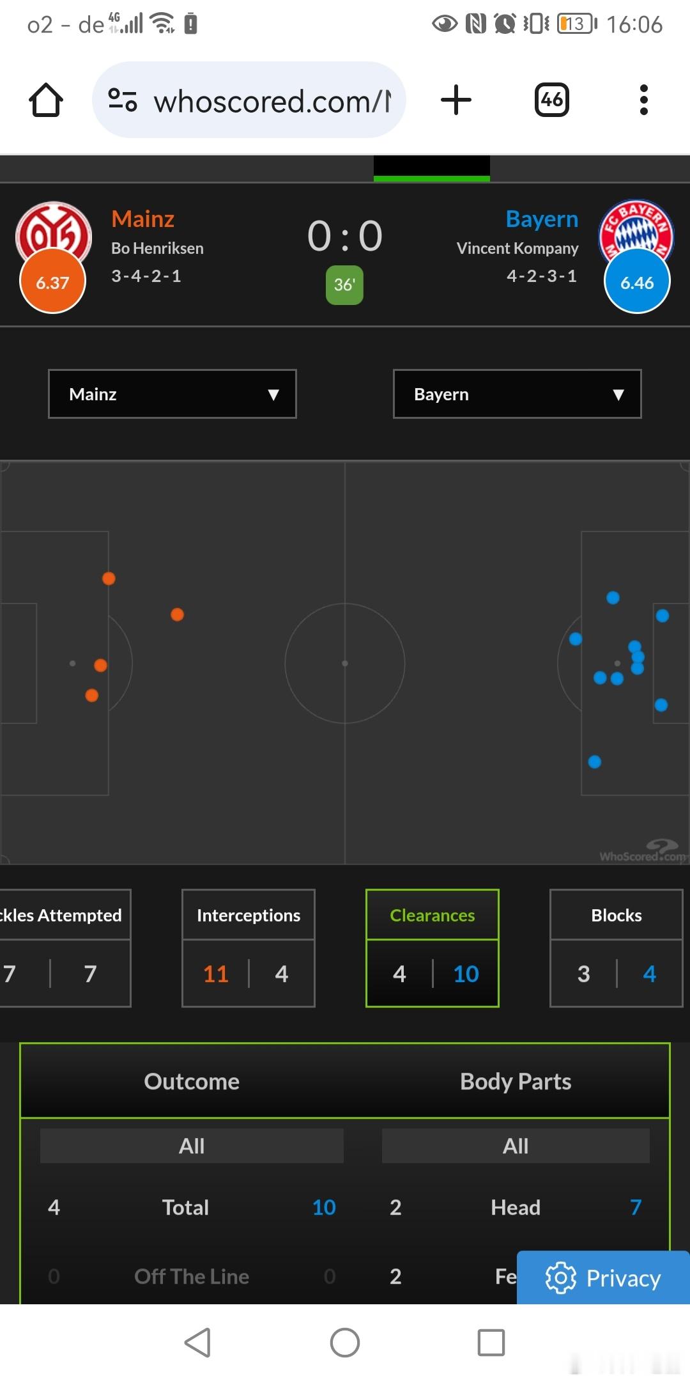Tap the site settings icon in address bar
The image size is (690, 1381).
[x=123, y=100]
